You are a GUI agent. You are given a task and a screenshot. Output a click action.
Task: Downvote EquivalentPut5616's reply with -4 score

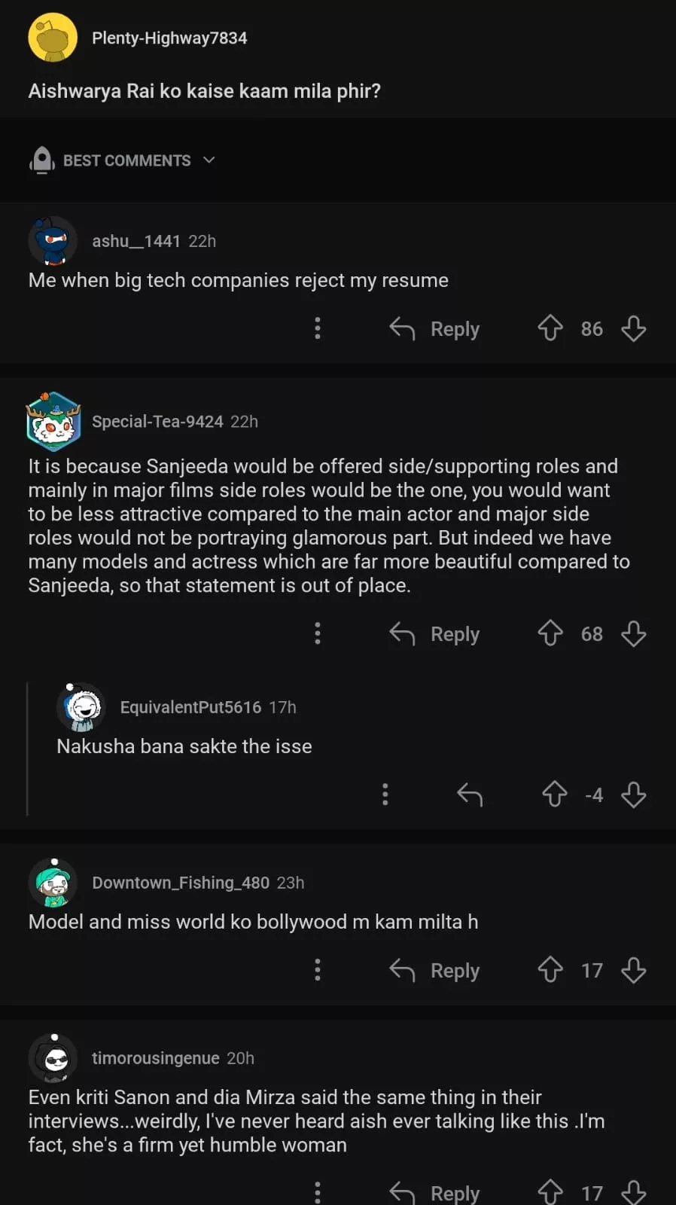point(633,795)
